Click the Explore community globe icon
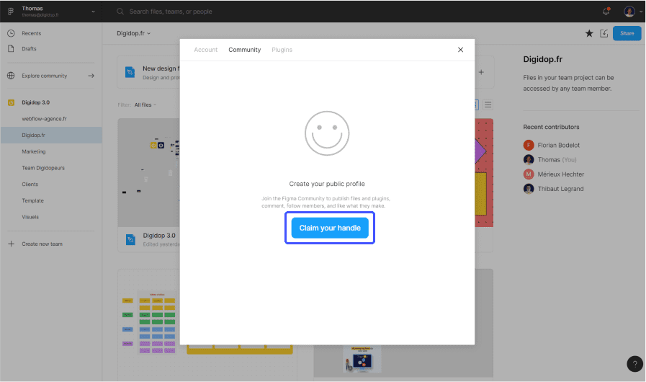This screenshot has width=646, height=382. (11, 76)
